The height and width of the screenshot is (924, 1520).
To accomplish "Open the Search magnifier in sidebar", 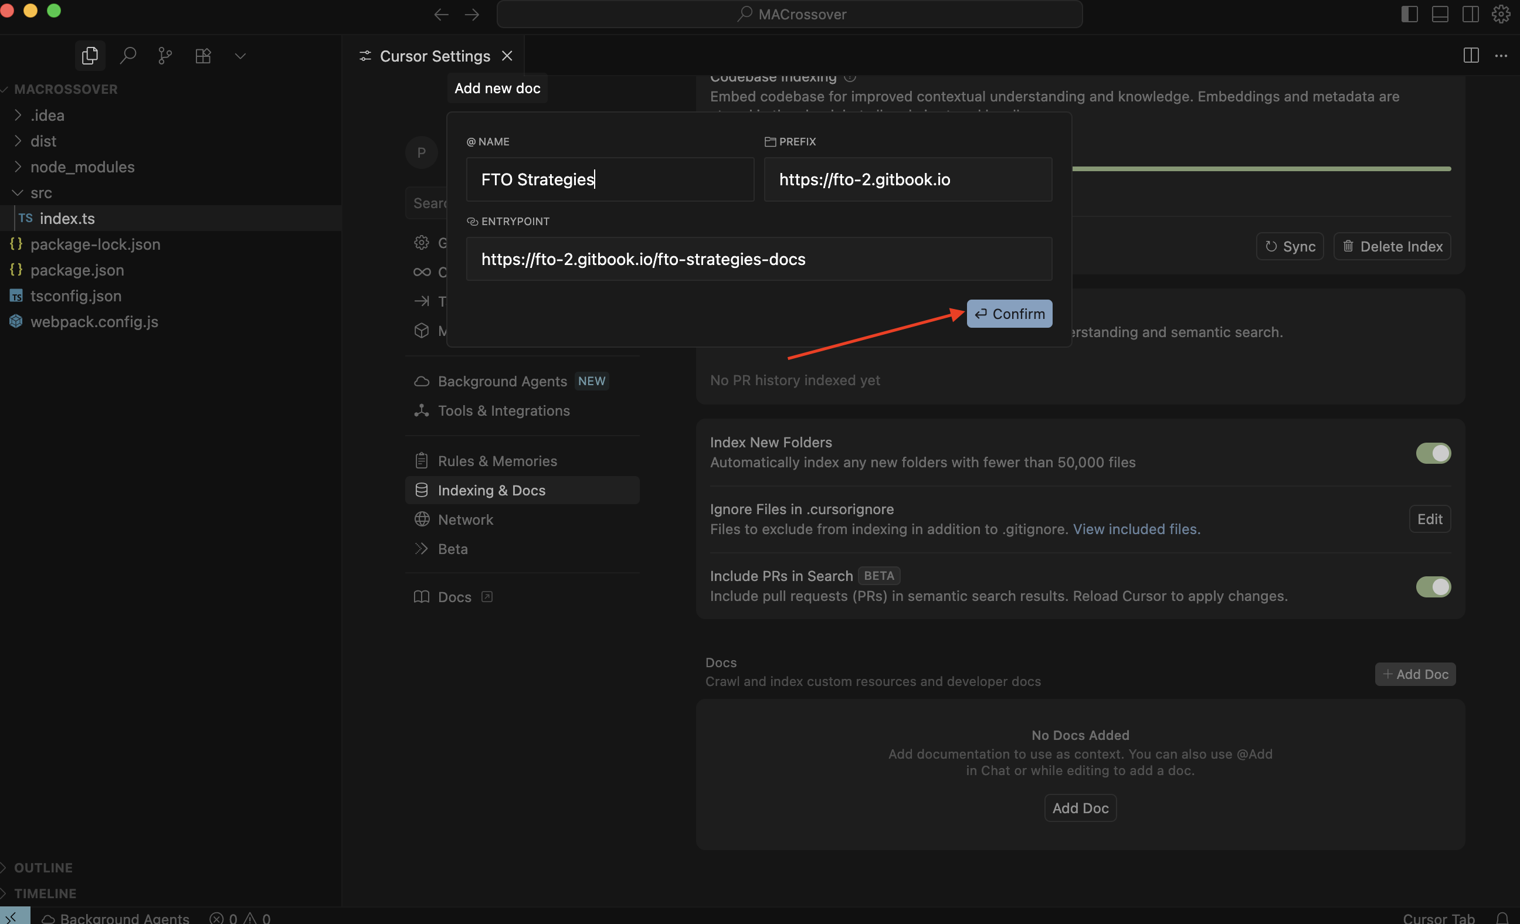I will point(128,56).
